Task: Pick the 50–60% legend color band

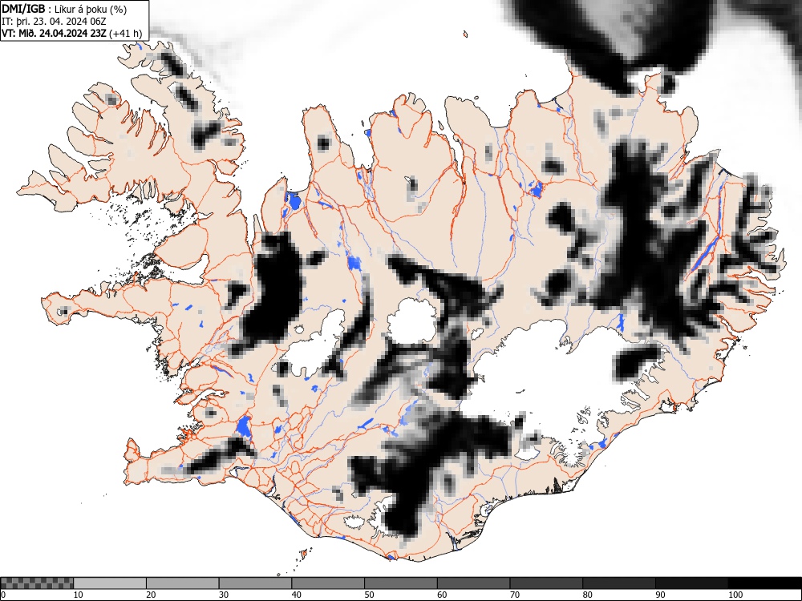Action: [x=401, y=583]
